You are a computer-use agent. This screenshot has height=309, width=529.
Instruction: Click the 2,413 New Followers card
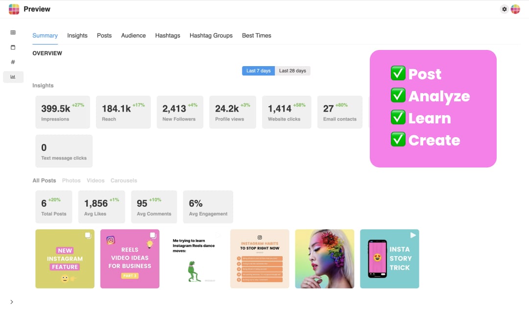180,112
